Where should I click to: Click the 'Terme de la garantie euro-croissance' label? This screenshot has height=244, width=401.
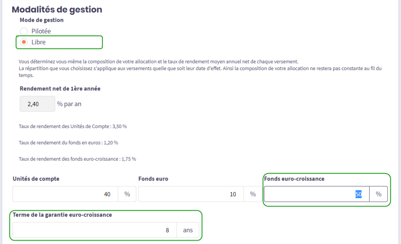coord(62,215)
